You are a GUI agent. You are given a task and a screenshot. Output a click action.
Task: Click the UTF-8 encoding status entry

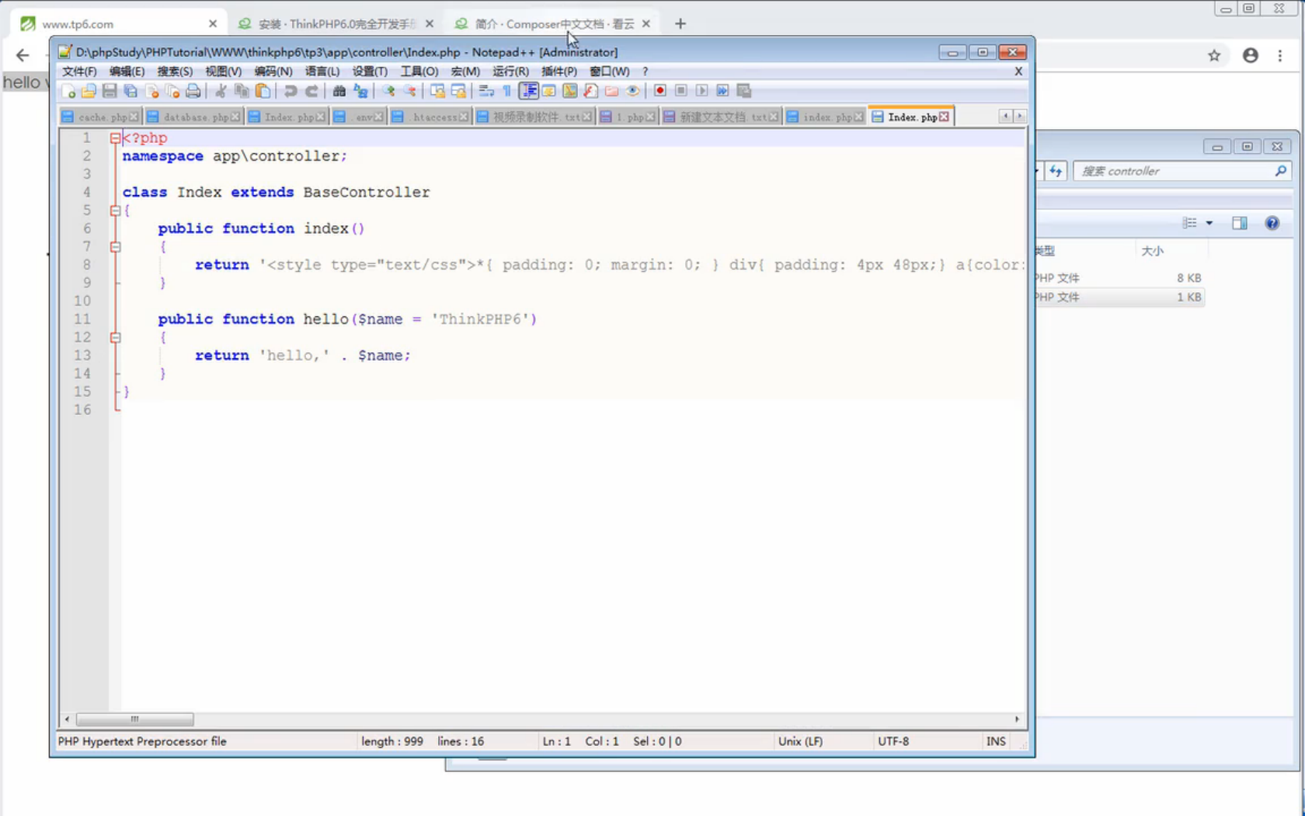coord(893,741)
